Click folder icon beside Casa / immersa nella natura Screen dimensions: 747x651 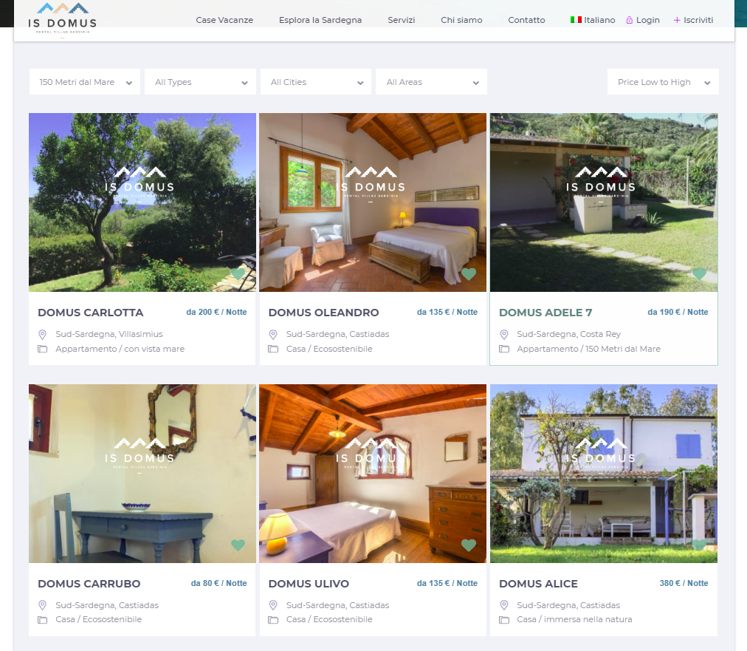point(503,619)
